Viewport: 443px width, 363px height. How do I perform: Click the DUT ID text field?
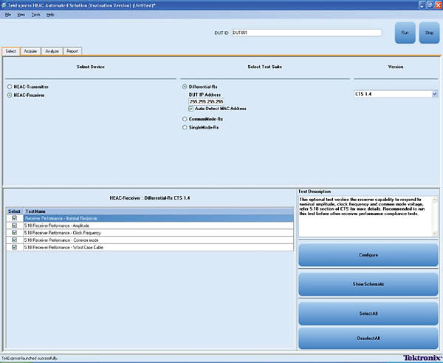306,33
